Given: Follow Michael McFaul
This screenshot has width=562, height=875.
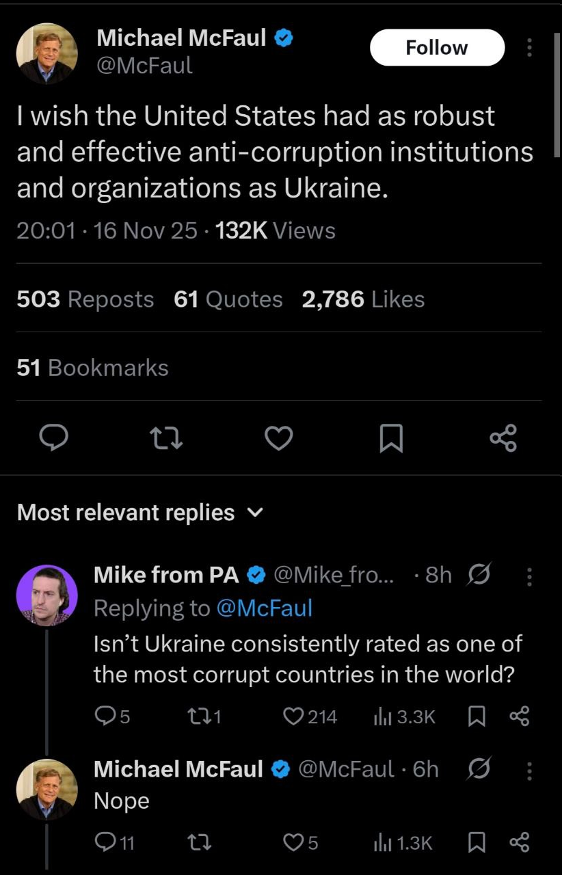Looking at the screenshot, I should [x=437, y=48].
